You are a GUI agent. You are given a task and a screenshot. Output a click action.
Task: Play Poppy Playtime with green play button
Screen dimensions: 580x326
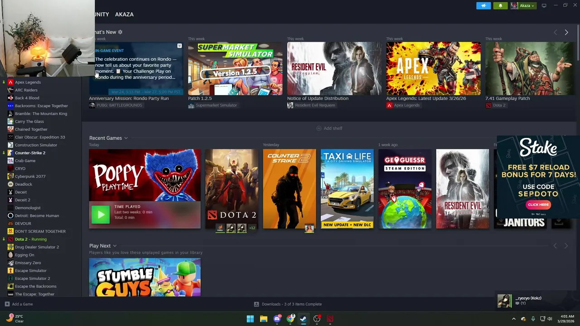pyautogui.click(x=101, y=215)
